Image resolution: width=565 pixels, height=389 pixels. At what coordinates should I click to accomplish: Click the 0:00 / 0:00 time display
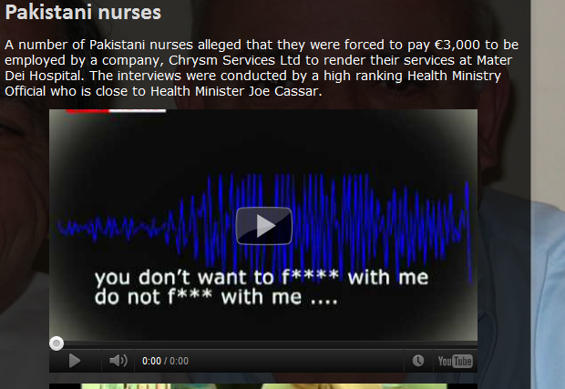pos(165,361)
